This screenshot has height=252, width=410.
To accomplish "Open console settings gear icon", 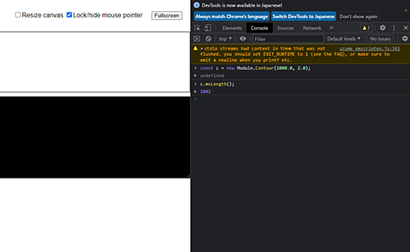I will [405, 38].
